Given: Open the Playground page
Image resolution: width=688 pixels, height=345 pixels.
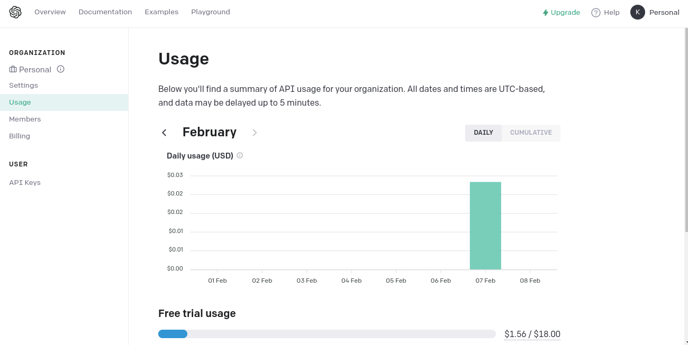Looking at the screenshot, I should click(x=211, y=12).
